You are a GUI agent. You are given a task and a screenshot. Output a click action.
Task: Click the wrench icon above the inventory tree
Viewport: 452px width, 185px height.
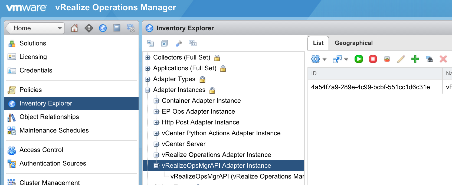[x=179, y=43]
